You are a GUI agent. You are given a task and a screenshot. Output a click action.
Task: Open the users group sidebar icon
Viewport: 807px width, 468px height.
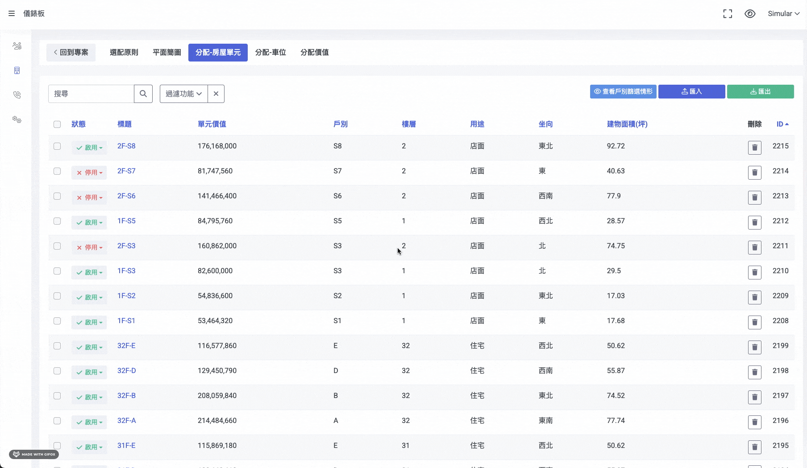click(17, 46)
